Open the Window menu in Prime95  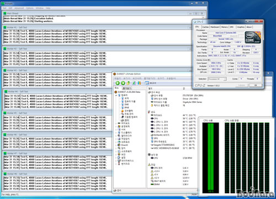coord(40,8)
